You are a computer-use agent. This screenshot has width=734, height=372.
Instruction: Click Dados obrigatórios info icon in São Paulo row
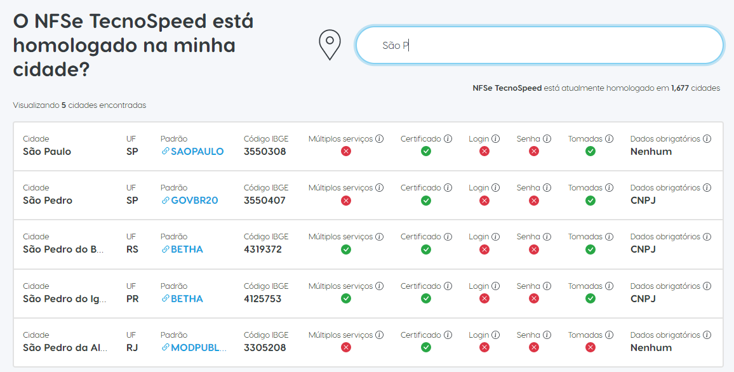[x=707, y=139]
